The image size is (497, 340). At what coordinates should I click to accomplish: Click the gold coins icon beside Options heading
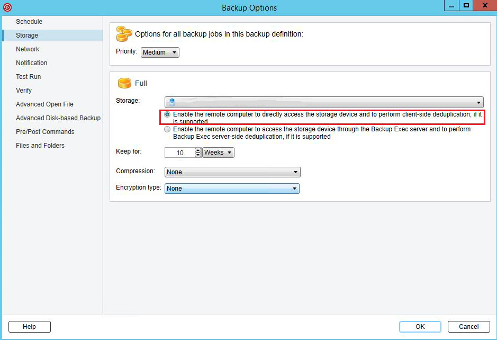click(124, 34)
